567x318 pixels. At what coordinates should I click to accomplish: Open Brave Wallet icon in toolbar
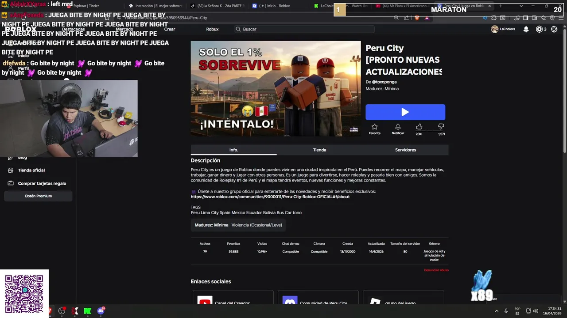(x=534, y=18)
